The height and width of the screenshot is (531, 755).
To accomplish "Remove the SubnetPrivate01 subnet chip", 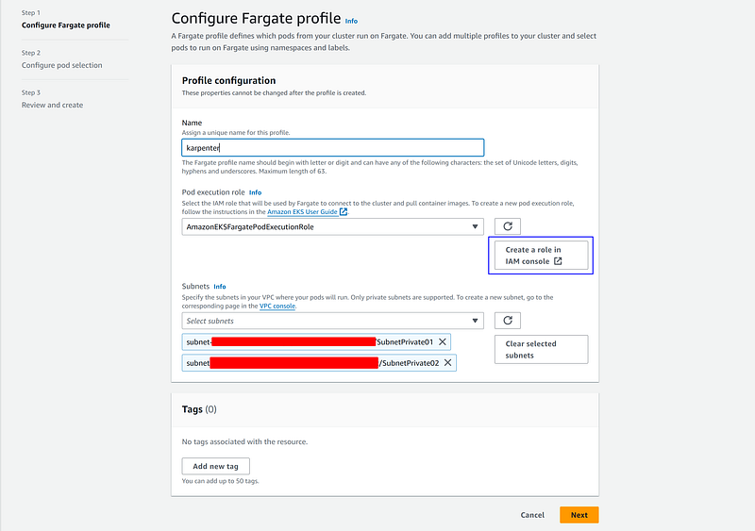I will (443, 341).
